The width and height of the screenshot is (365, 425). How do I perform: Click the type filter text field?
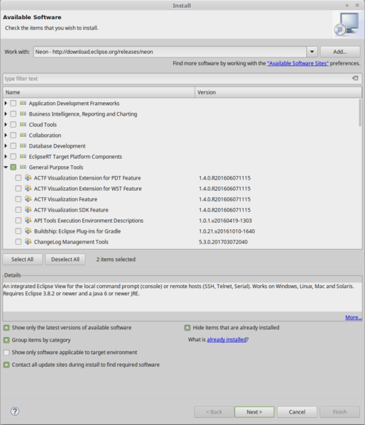pyautogui.click(x=182, y=79)
